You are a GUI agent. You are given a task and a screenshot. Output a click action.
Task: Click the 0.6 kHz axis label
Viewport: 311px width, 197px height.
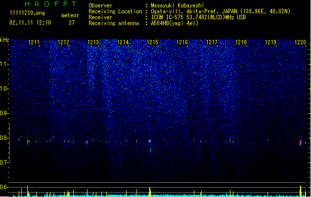click(4, 187)
